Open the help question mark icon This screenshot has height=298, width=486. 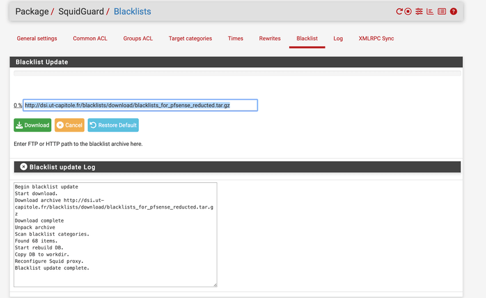click(453, 12)
